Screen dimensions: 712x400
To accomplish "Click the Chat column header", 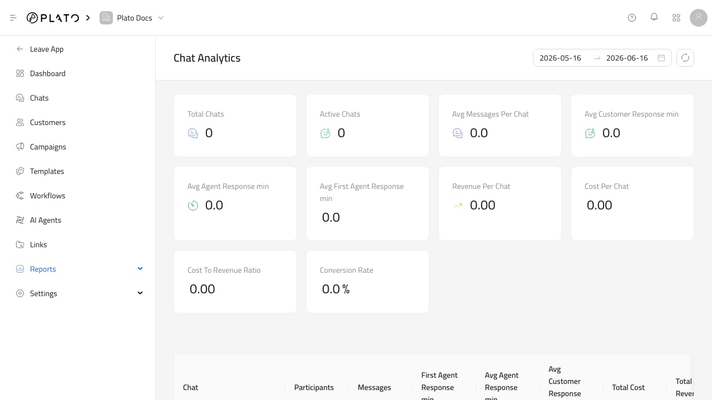I will click(191, 387).
